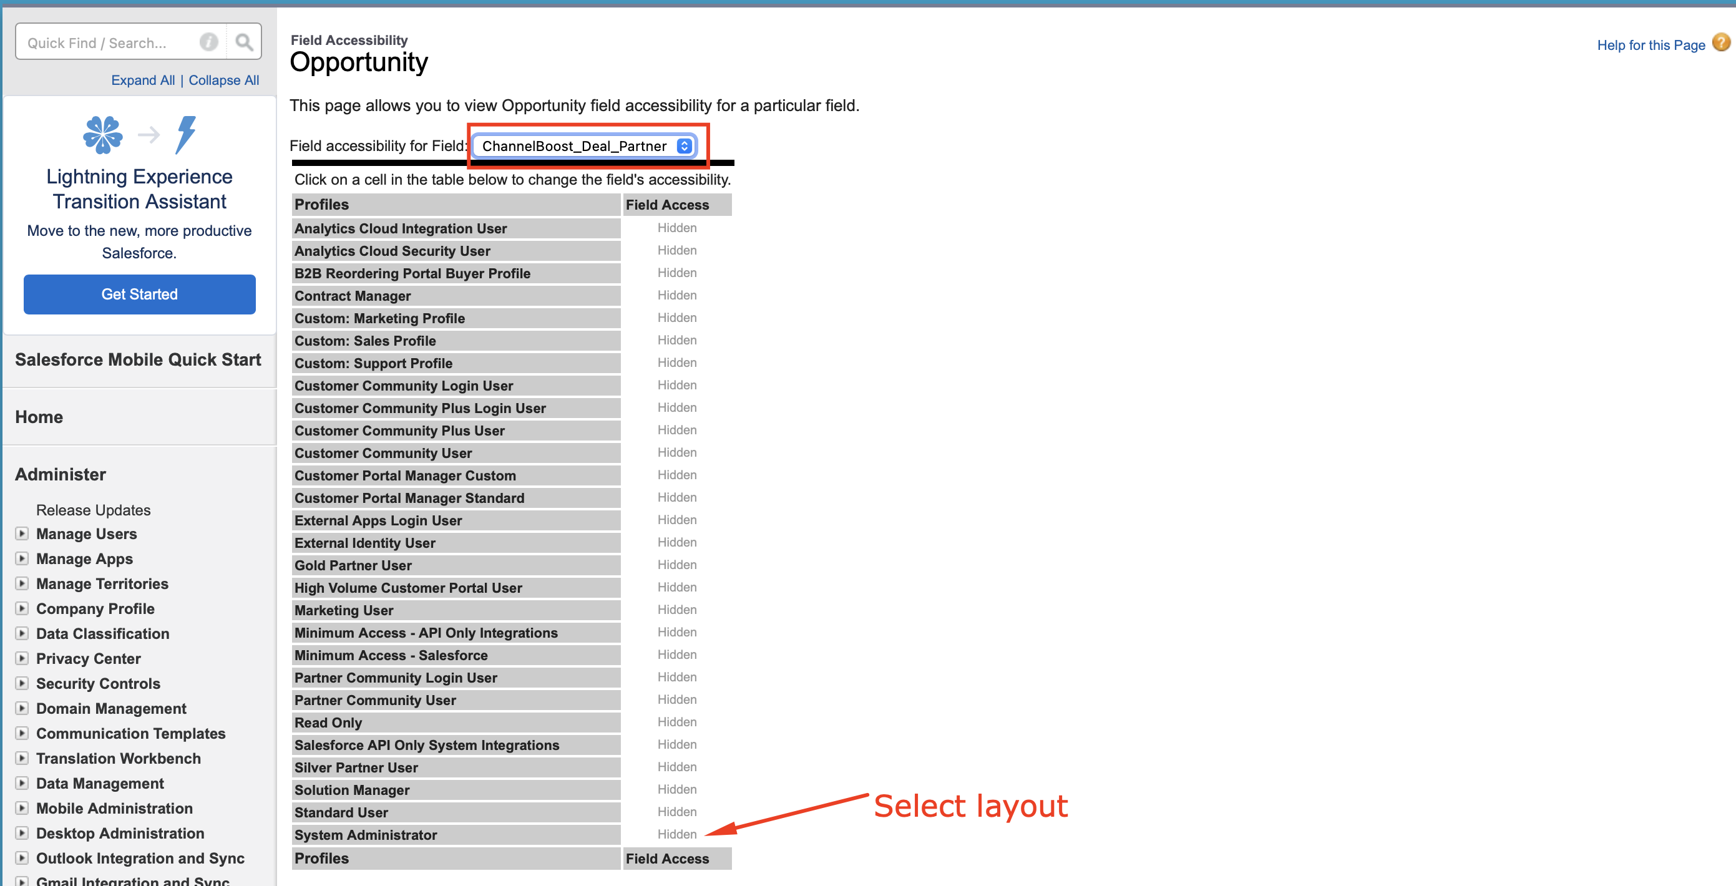
Task: Open the ChannelBoost_Deal_Partner field dropdown
Action: tap(585, 145)
